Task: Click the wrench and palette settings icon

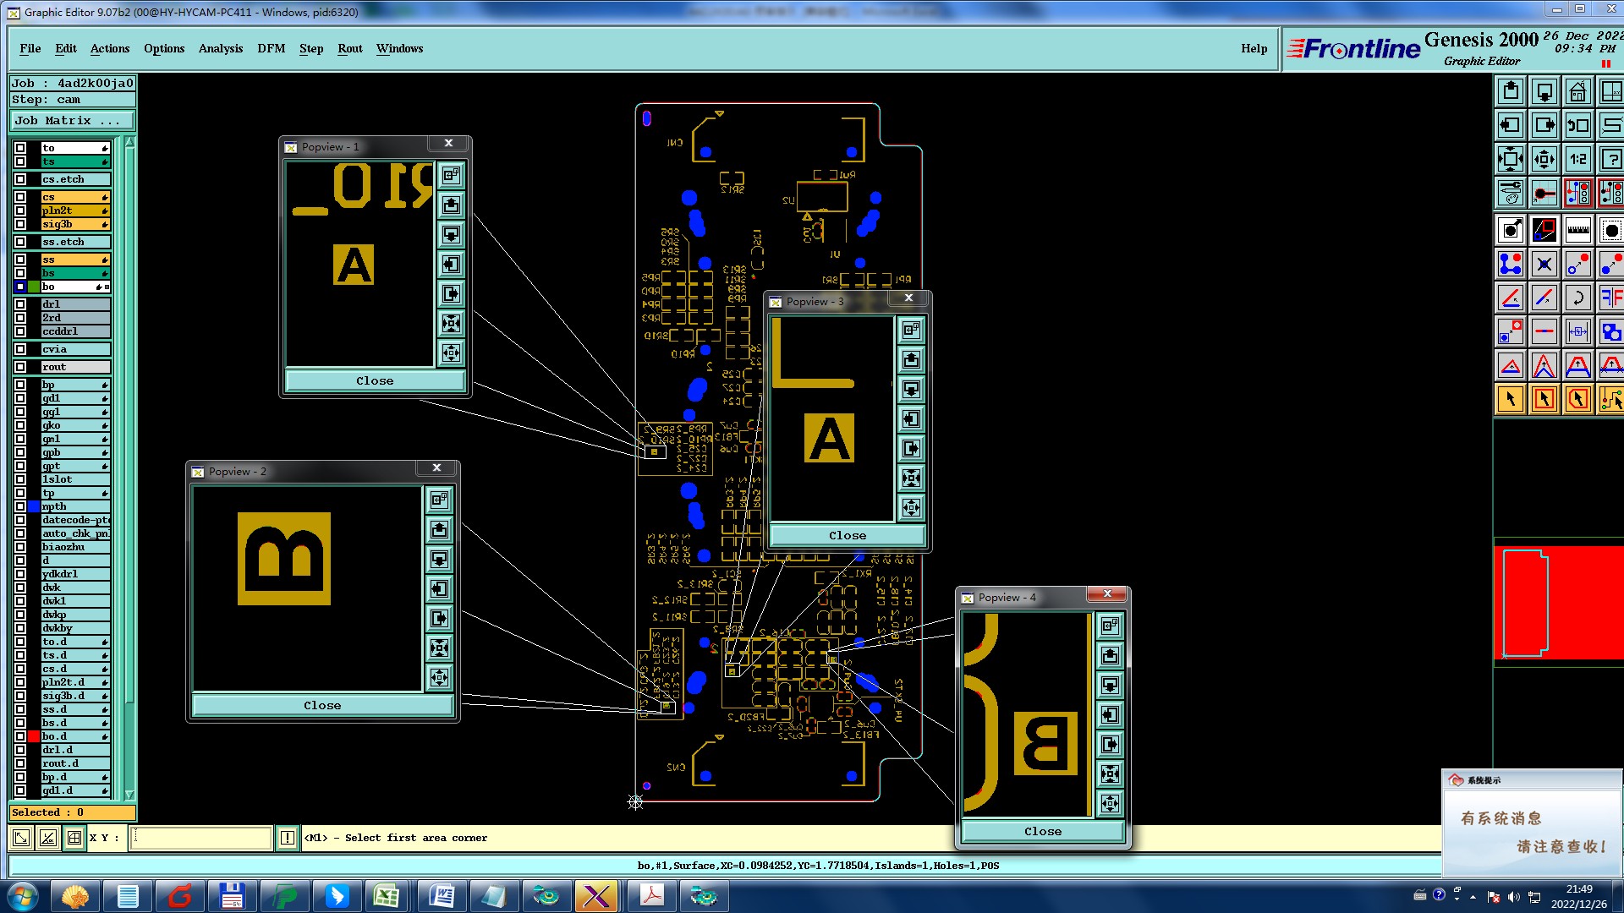Action: [1511, 193]
